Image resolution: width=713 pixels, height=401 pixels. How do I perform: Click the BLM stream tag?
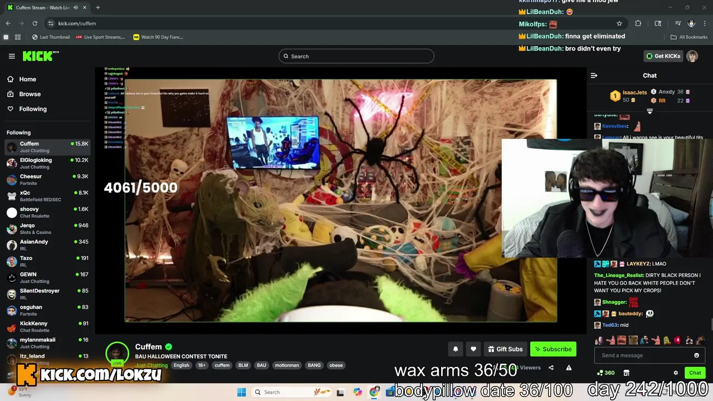(243, 365)
